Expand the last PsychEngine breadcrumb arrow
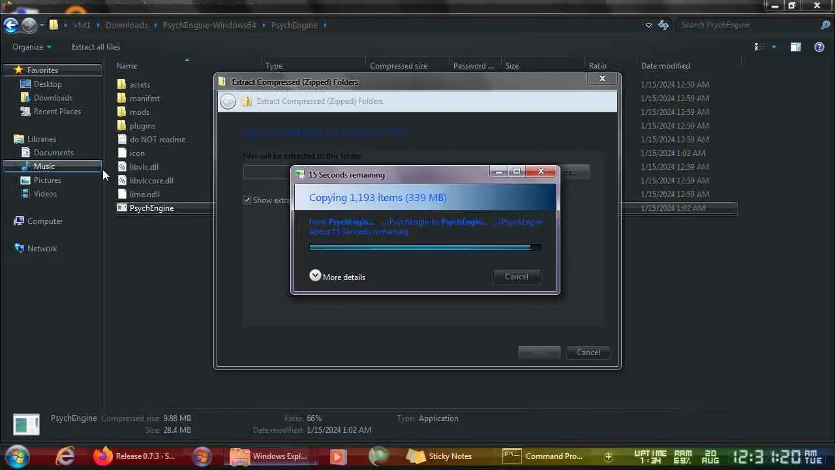 point(325,25)
